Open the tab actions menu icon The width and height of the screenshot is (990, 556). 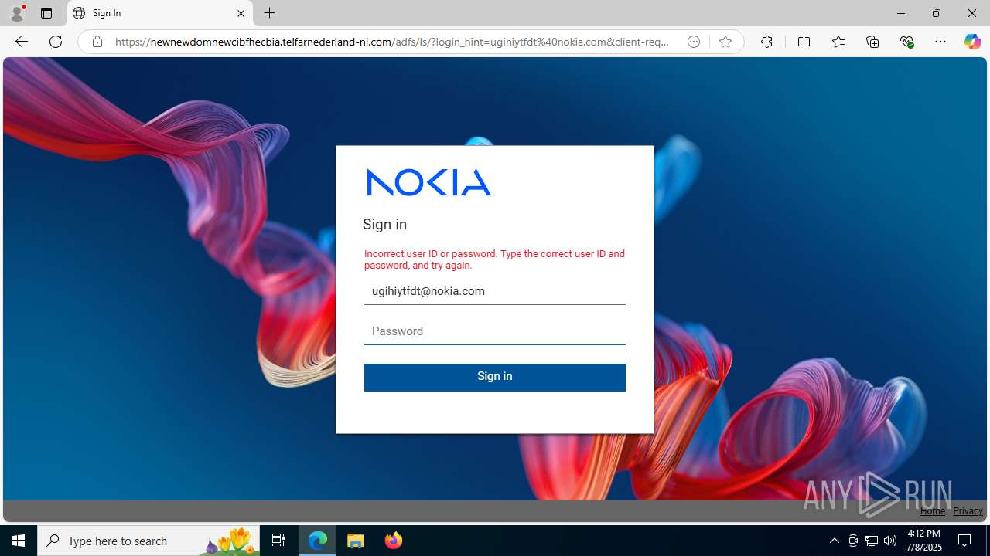[x=46, y=13]
